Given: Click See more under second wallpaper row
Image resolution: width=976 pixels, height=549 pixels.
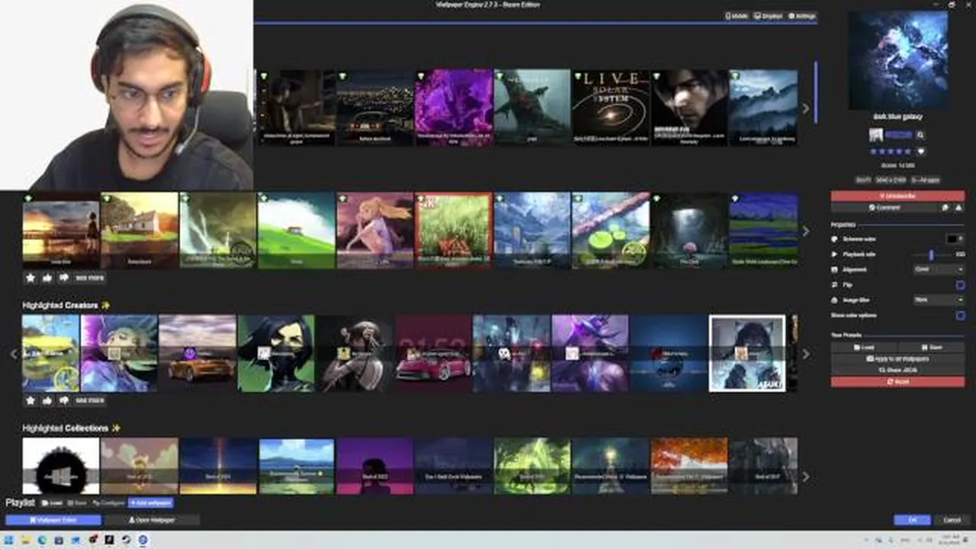Looking at the screenshot, I should (90, 278).
